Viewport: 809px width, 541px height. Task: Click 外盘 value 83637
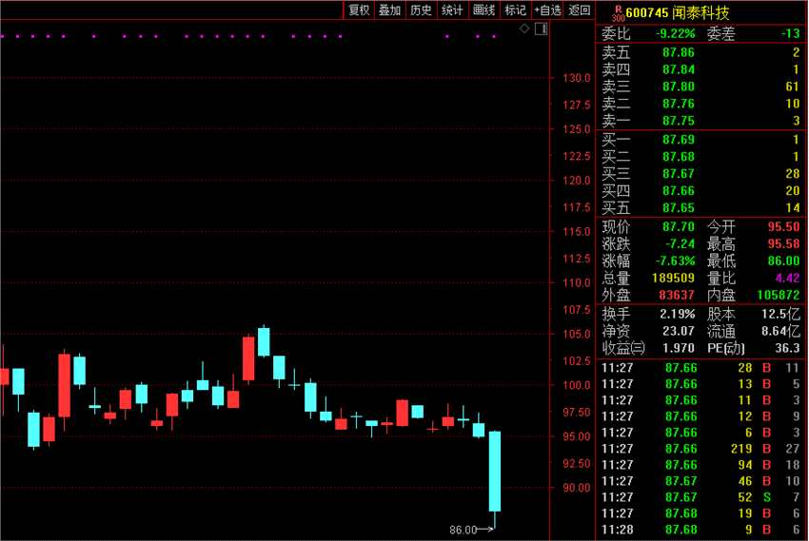pos(677,294)
